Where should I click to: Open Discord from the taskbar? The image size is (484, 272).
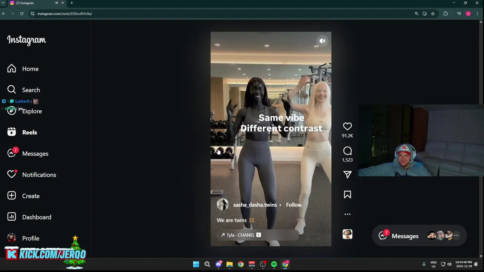218,264
